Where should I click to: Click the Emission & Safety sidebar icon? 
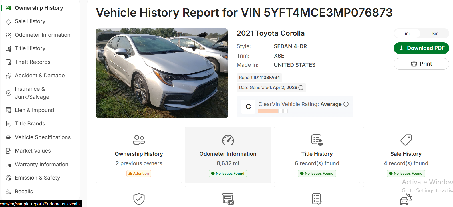9,178
